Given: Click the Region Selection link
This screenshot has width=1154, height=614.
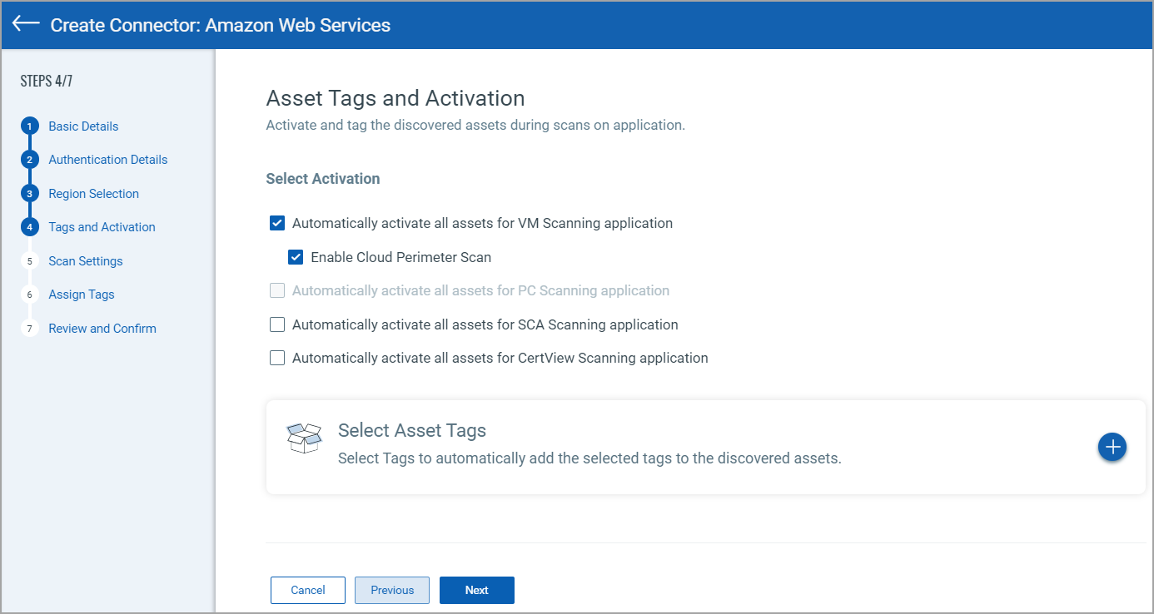Looking at the screenshot, I should [x=93, y=193].
